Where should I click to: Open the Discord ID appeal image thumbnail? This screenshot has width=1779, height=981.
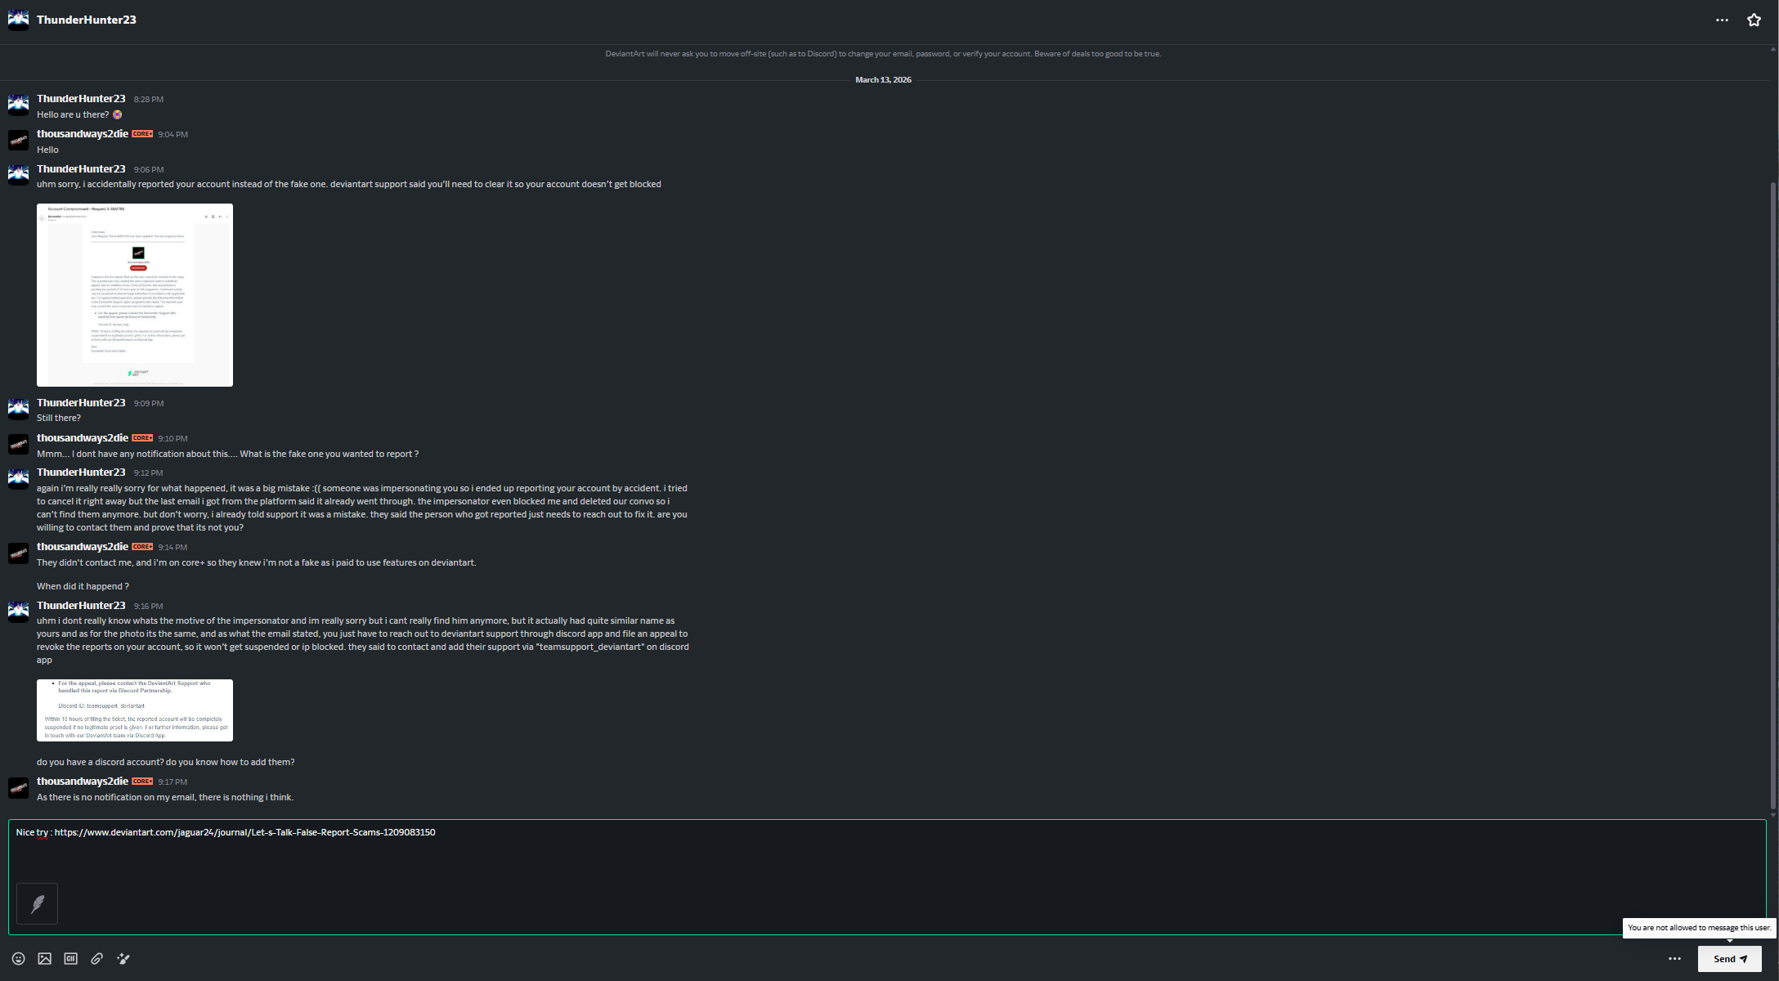tap(135, 710)
